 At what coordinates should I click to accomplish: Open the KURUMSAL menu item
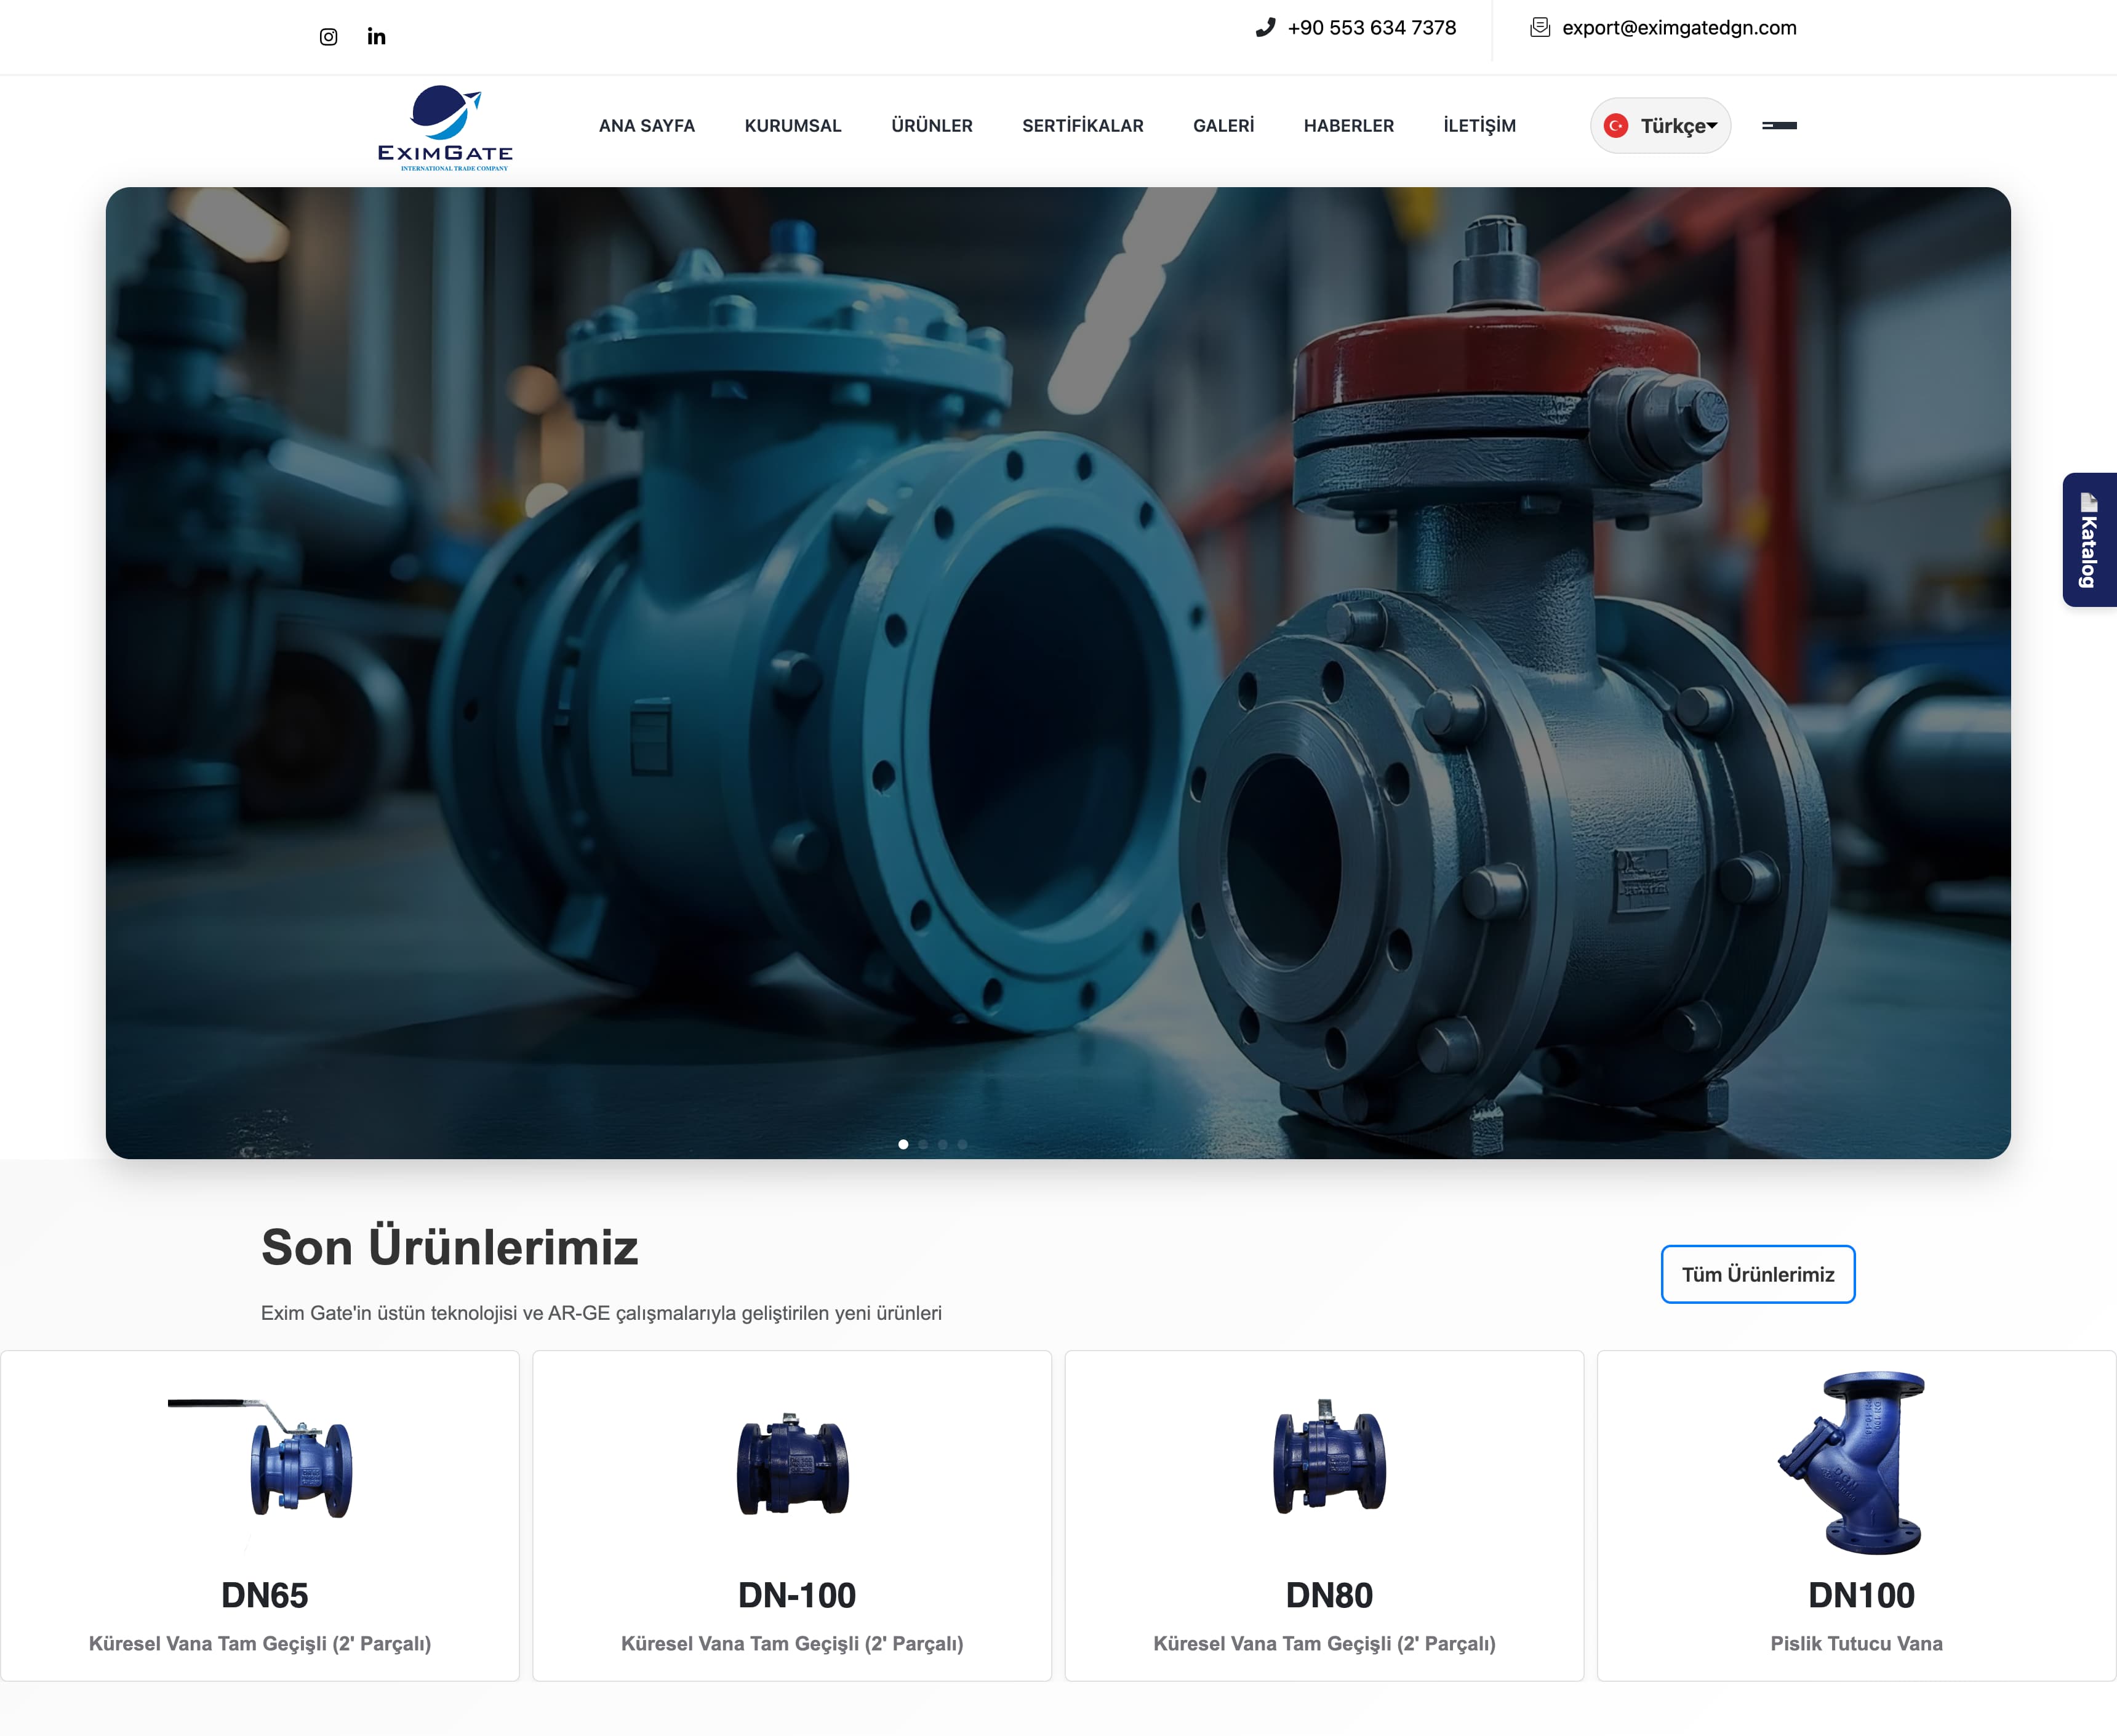(x=793, y=126)
